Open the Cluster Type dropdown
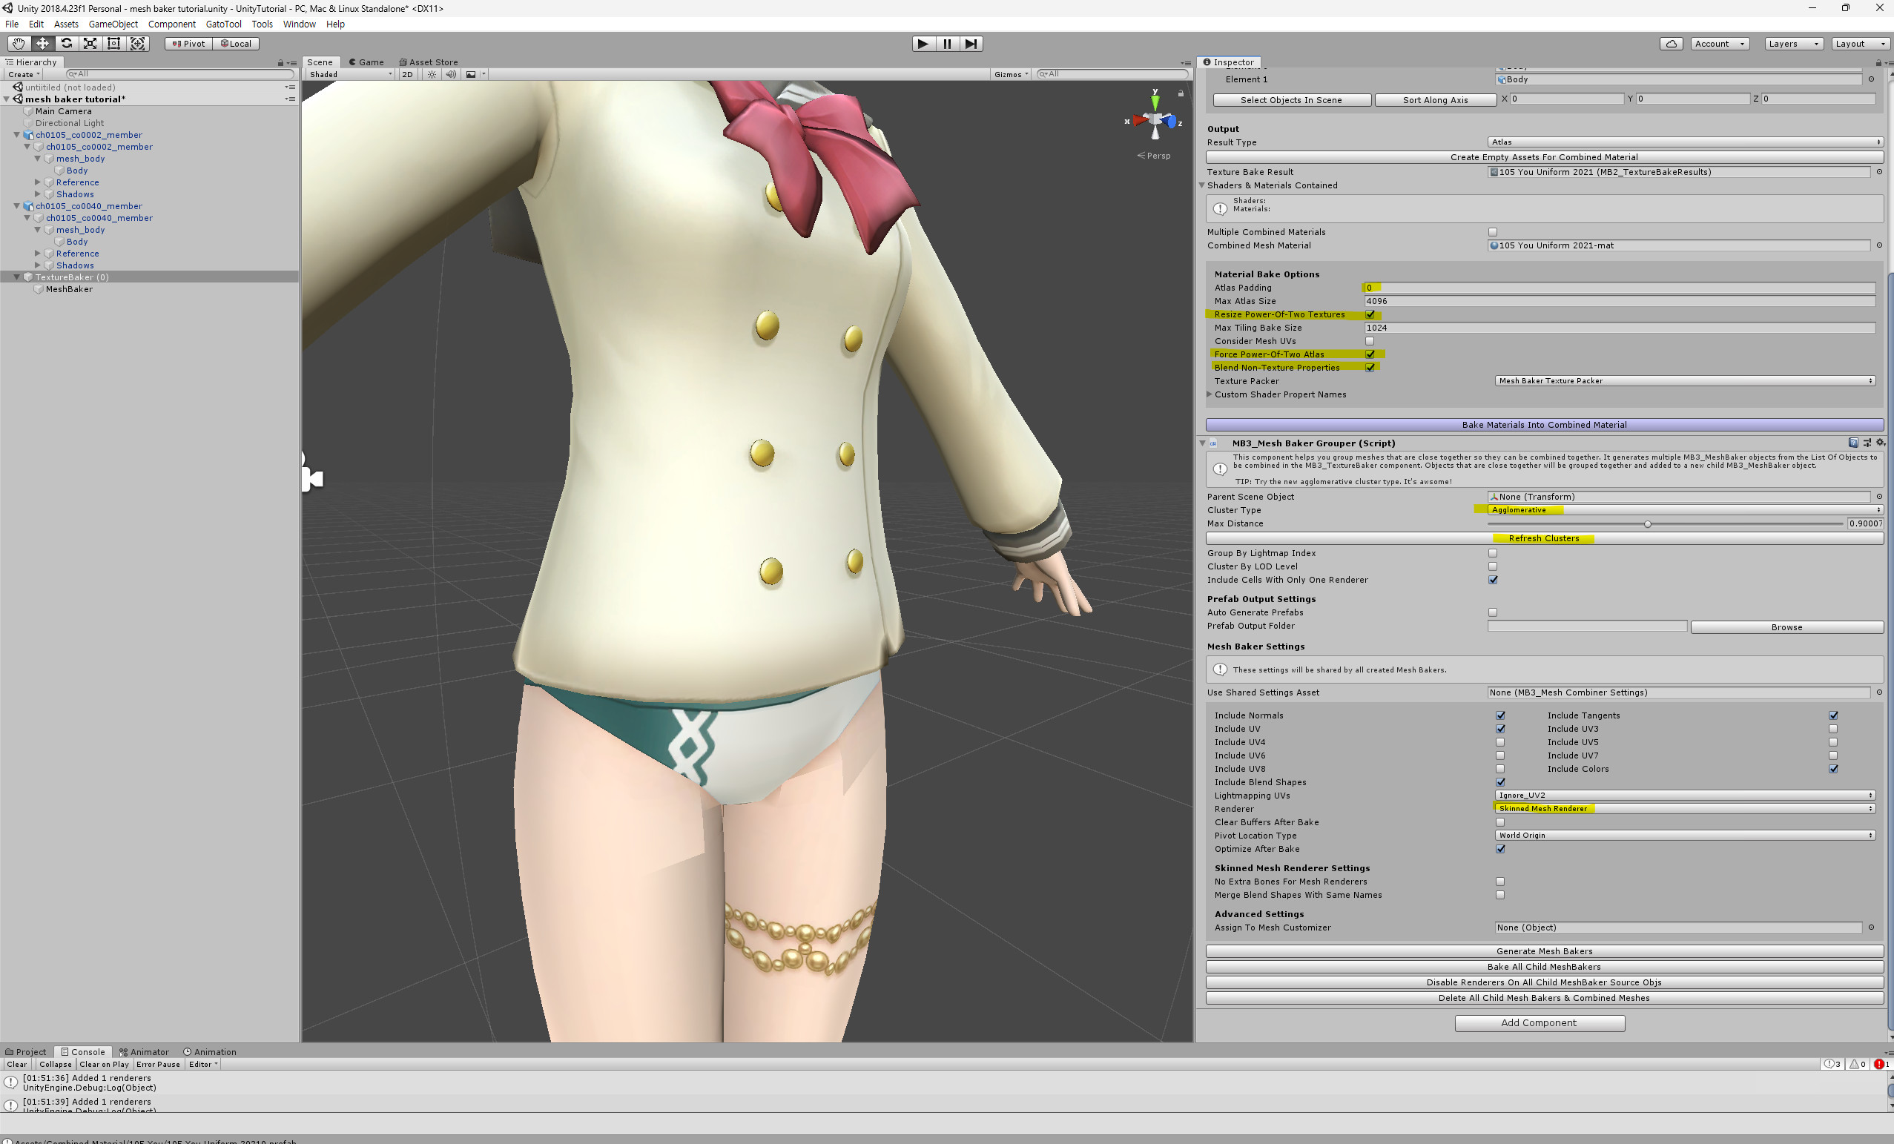The width and height of the screenshot is (1894, 1144). (x=1683, y=510)
